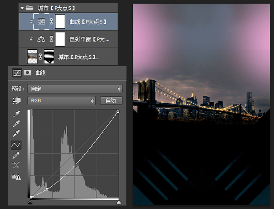Open the 预设 preset dropdown

pyautogui.click(x=75, y=89)
